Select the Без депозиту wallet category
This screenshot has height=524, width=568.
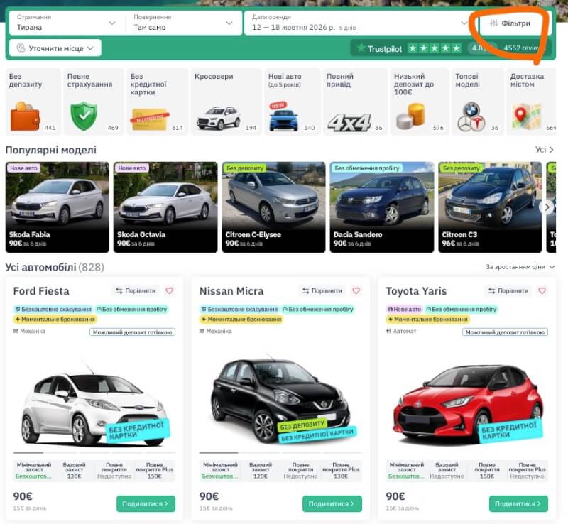[33, 102]
